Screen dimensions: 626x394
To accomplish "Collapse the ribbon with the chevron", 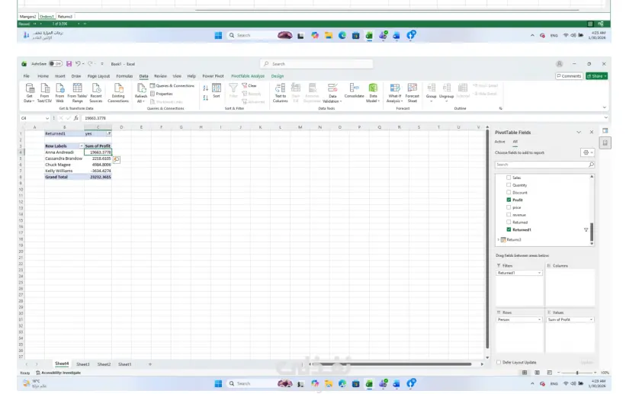I will click(604, 107).
